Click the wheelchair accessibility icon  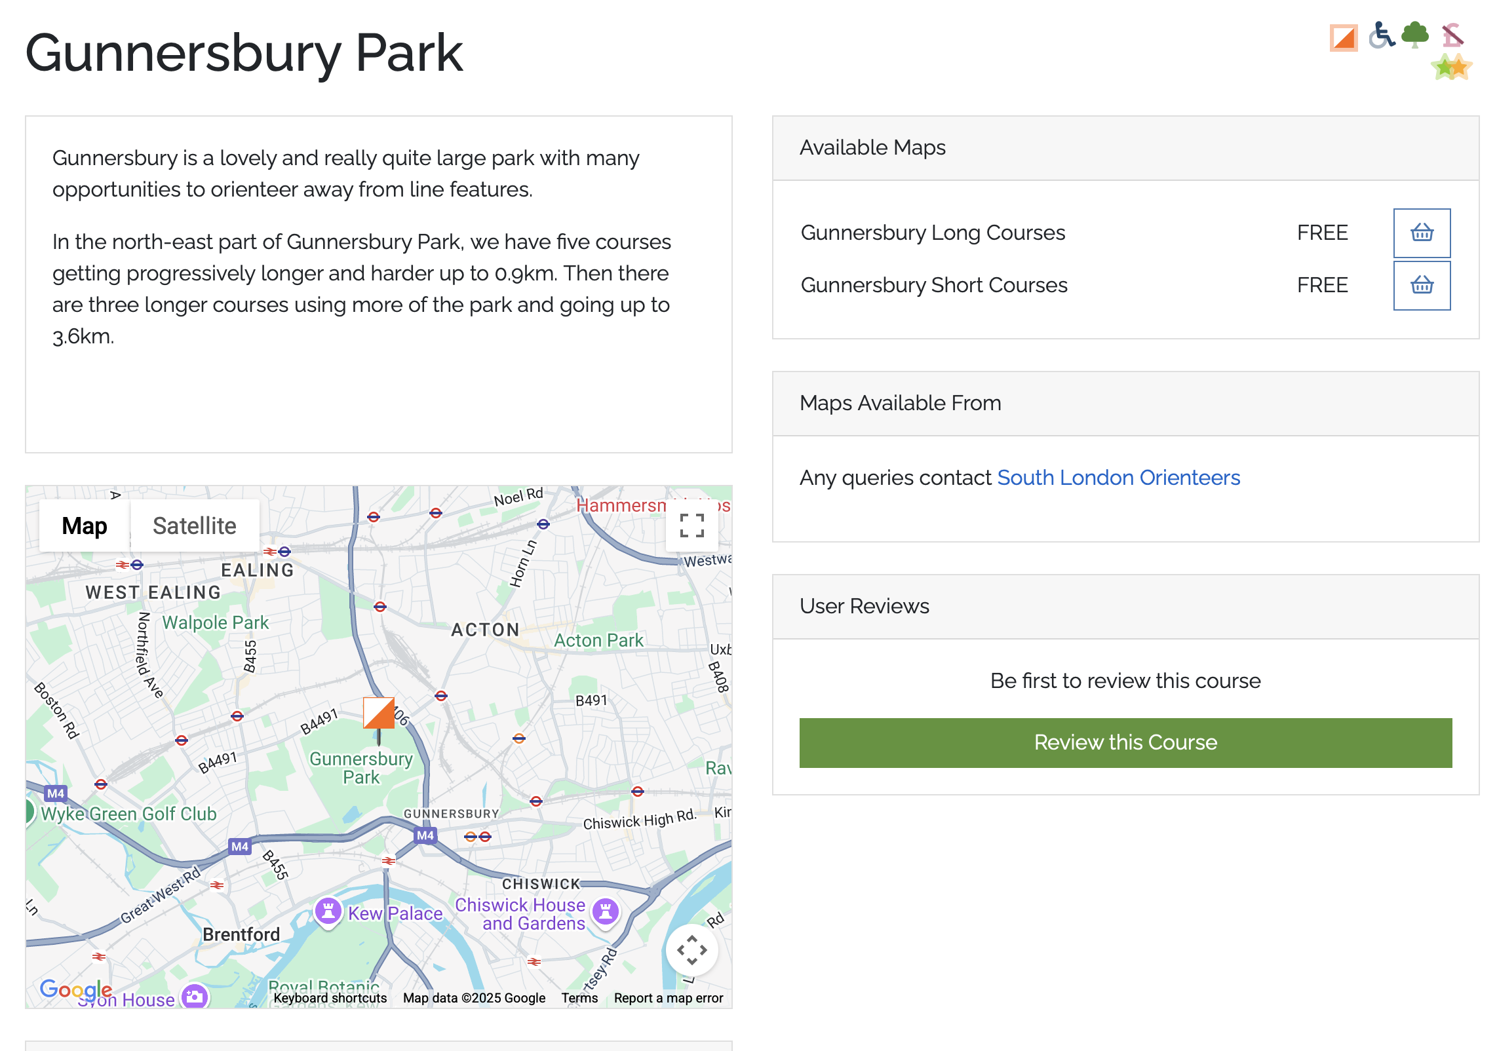[1382, 35]
